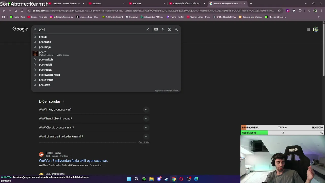
Task: Open a new browser tab
Action: (251, 3)
